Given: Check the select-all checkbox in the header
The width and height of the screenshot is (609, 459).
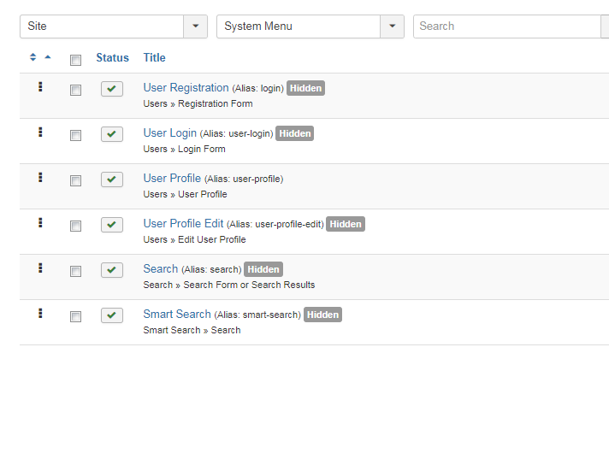Looking at the screenshot, I should click(x=75, y=60).
